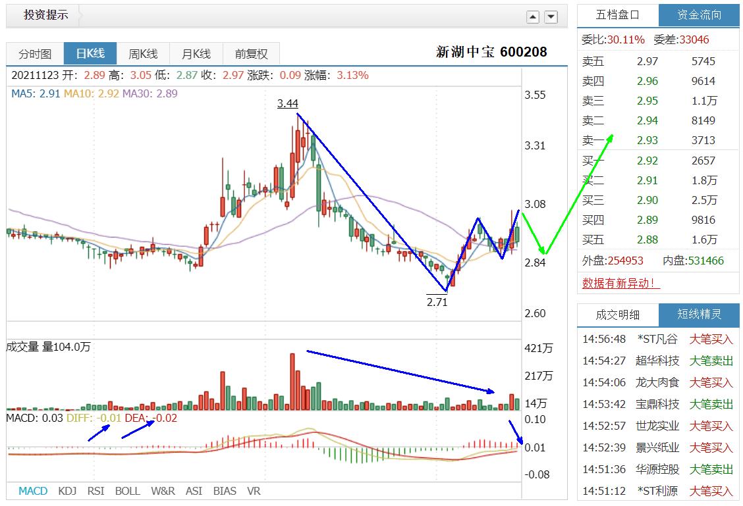Viewport: 743px width, 506px height.
Task: Click *ST利源 in the 短线精灵 list
Action: point(657,491)
